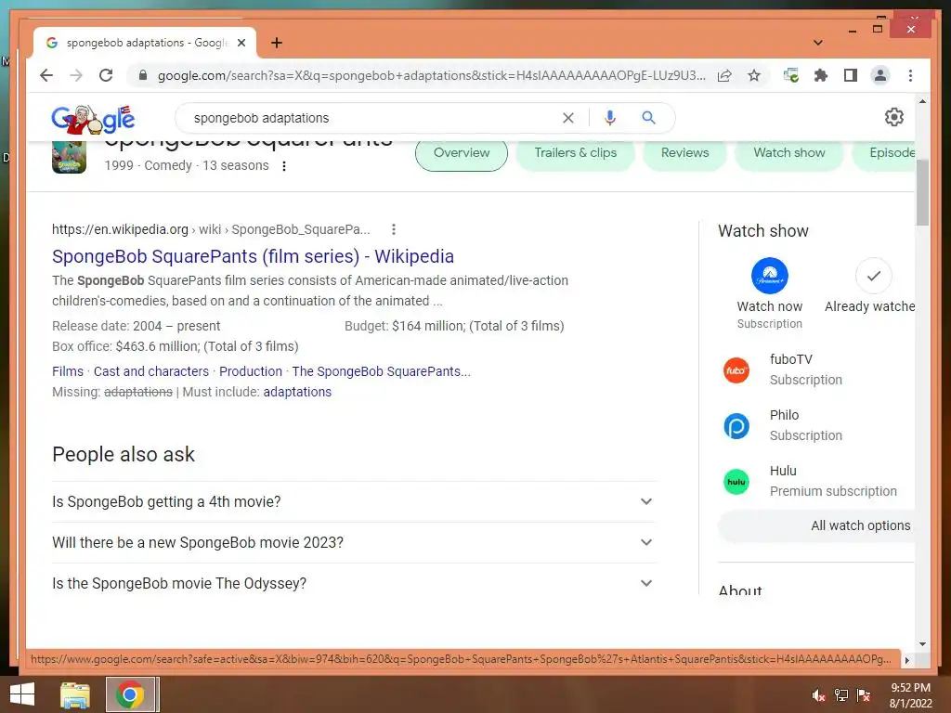Screen dimensions: 951x713
Task: Click the browser forward arrow
Action: coord(76,76)
